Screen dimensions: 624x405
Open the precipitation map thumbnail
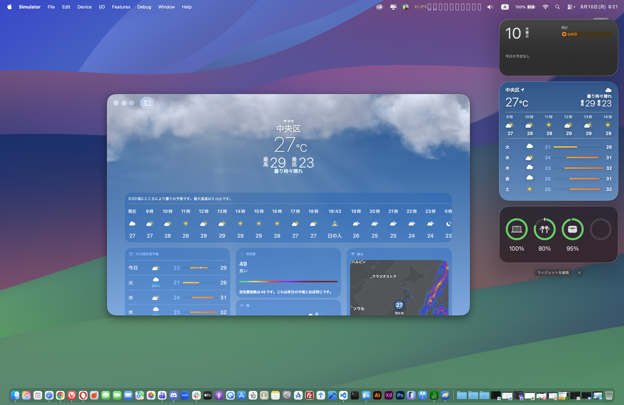tap(399, 288)
